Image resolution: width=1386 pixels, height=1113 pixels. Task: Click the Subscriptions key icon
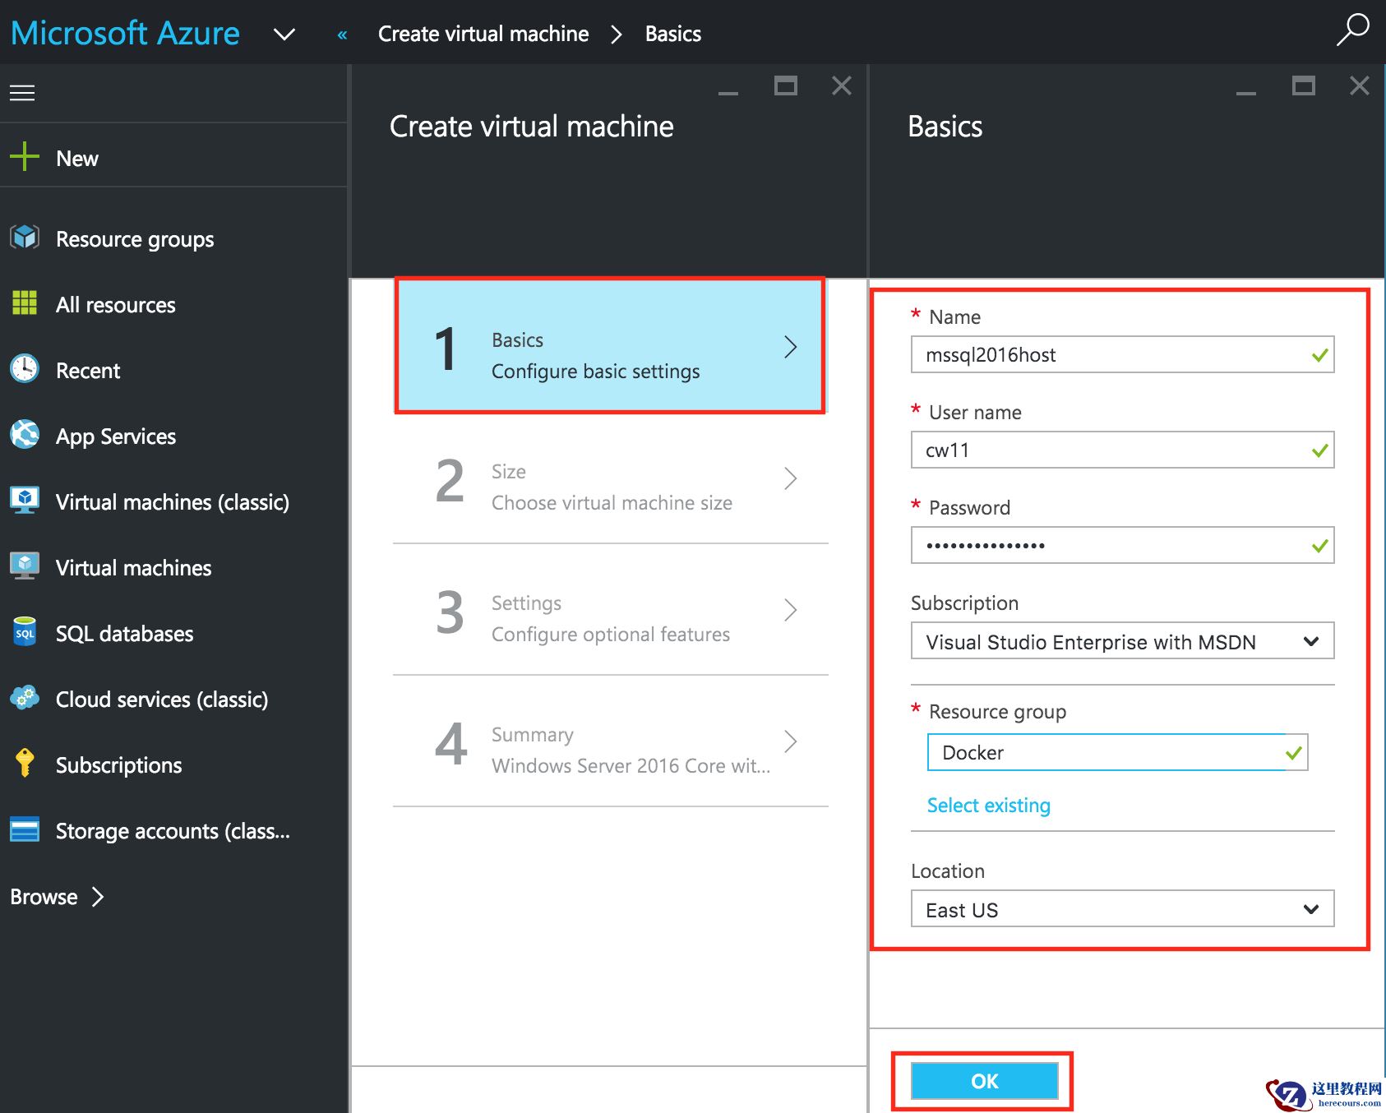(25, 763)
